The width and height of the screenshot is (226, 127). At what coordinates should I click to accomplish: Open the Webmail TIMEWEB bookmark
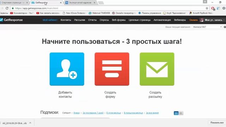[x=99, y=13]
